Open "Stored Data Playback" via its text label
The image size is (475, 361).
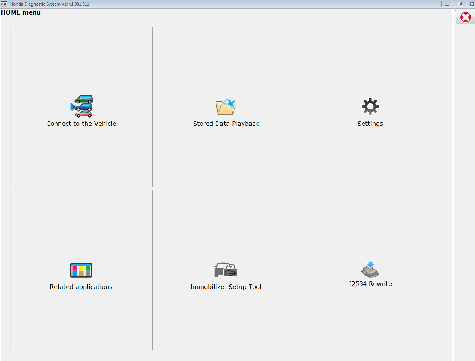coord(226,124)
